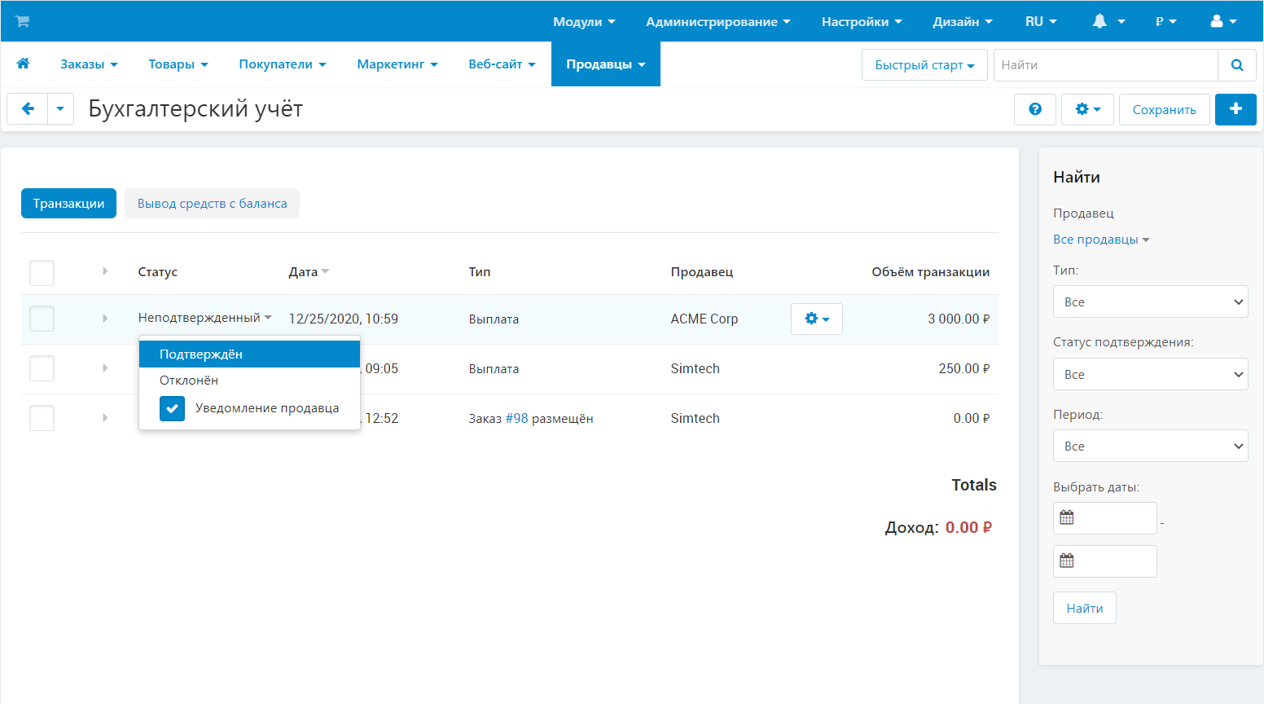Viewport: 1264px width, 704px height.
Task: Open the Тип filter dropdown
Action: (x=1149, y=301)
